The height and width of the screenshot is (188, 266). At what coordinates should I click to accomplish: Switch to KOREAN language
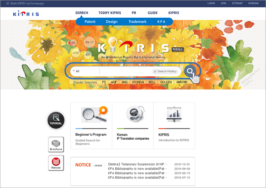[253, 3]
